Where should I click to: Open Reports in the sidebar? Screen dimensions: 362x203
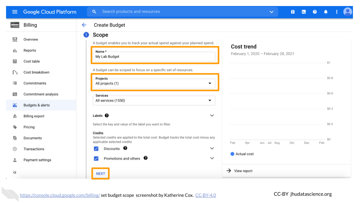click(x=41, y=50)
